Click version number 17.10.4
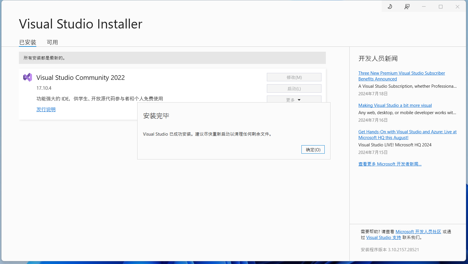This screenshot has width=468, height=264. click(44, 88)
